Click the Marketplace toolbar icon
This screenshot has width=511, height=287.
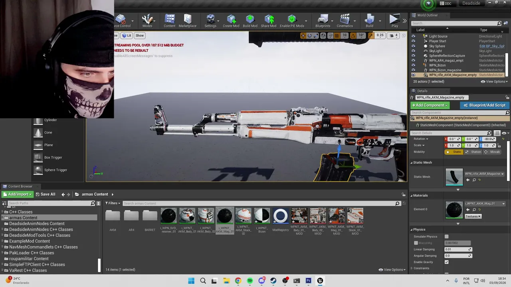(x=188, y=21)
